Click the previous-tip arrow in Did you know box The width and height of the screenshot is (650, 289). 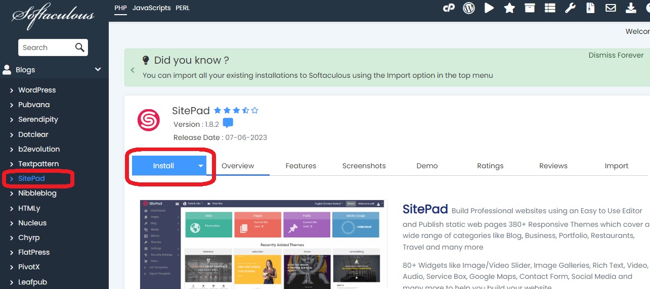pyautogui.click(x=133, y=70)
